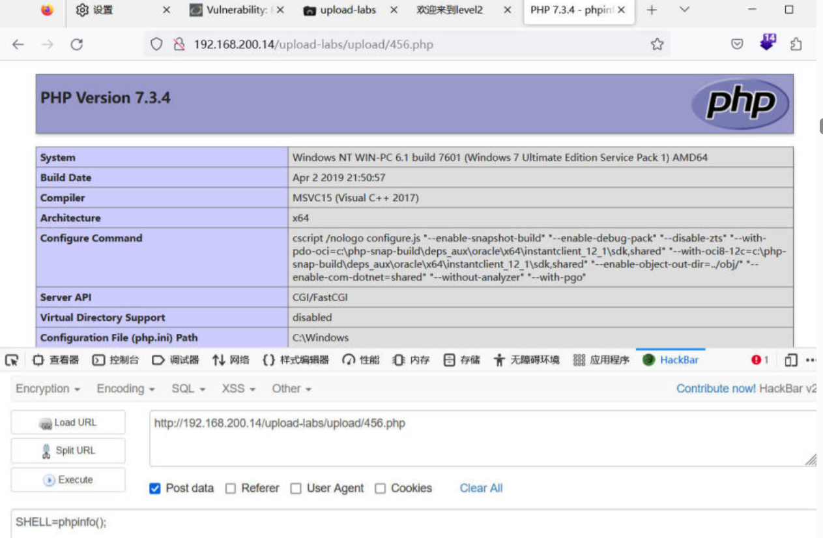
Task: Tick the User Agent checkbox
Action: [x=296, y=488]
